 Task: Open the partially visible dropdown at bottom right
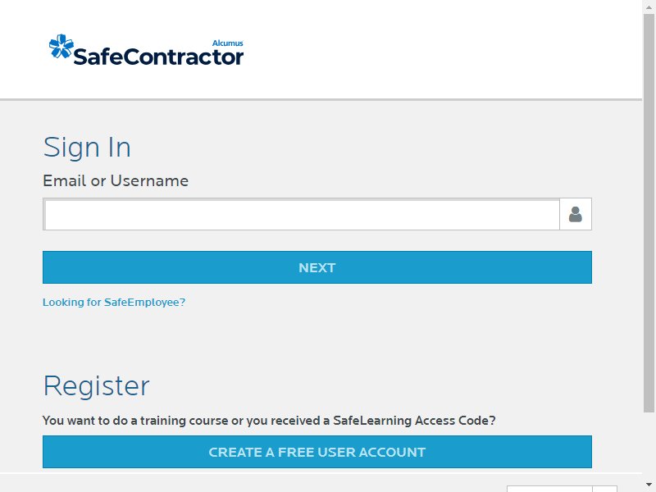tap(549, 489)
